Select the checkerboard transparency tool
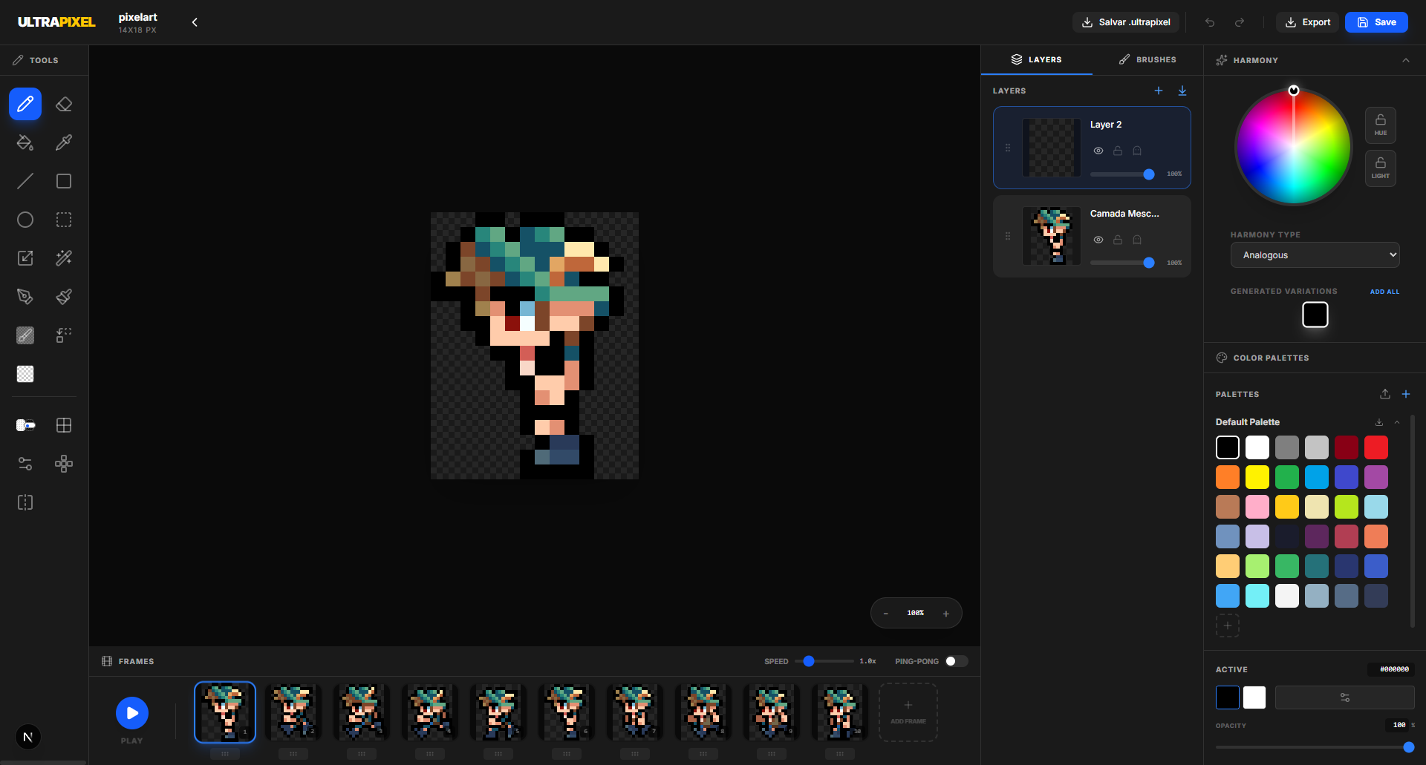This screenshot has height=765, width=1426. click(25, 374)
